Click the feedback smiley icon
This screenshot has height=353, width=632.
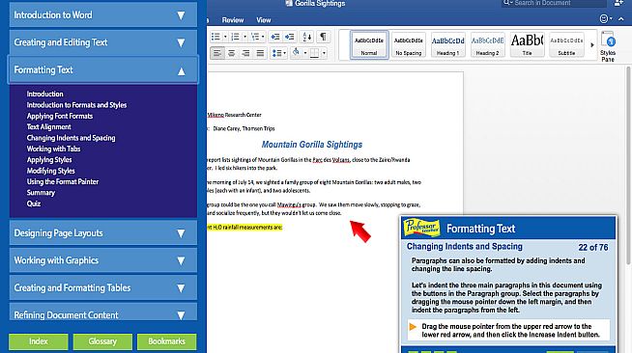[604, 19]
